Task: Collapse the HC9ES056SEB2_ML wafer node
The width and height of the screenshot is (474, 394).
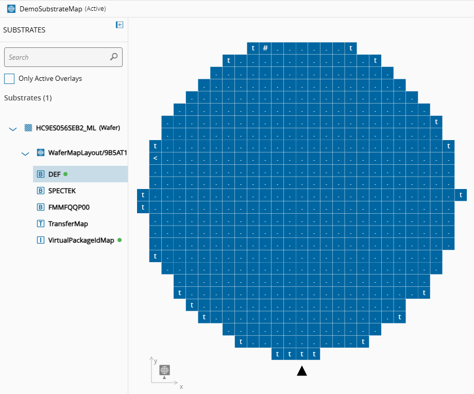Action: [x=13, y=129]
